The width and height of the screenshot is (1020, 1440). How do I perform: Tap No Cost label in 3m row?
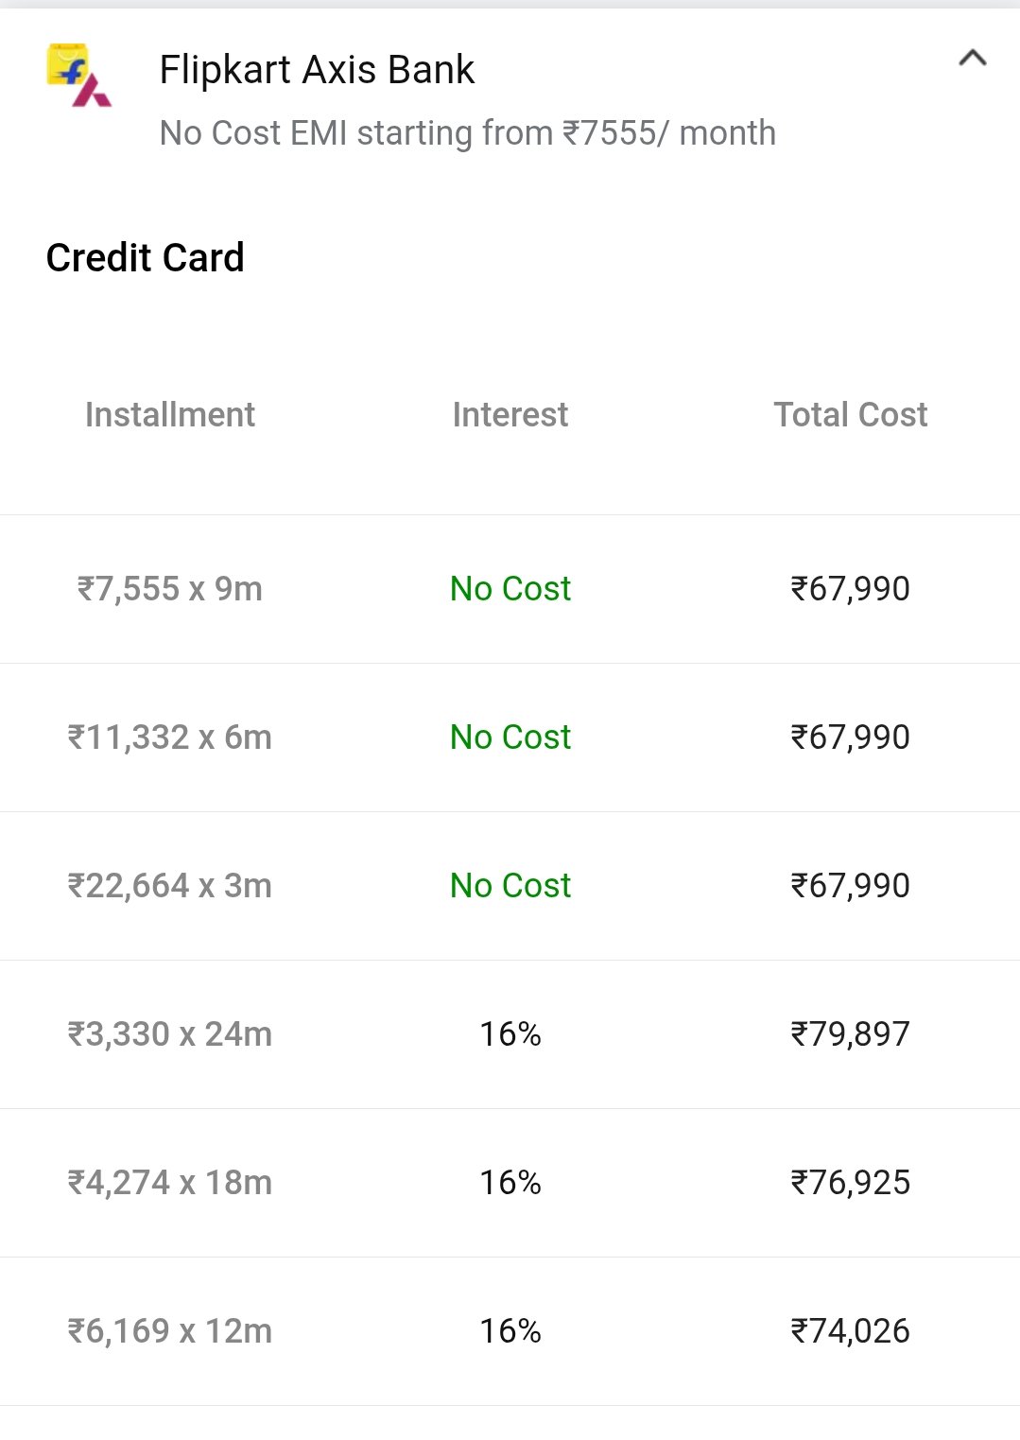510,886
